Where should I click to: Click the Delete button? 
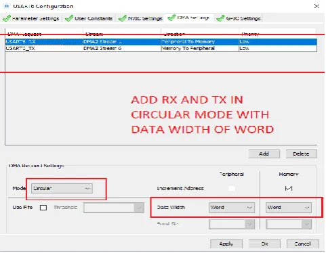301,154
